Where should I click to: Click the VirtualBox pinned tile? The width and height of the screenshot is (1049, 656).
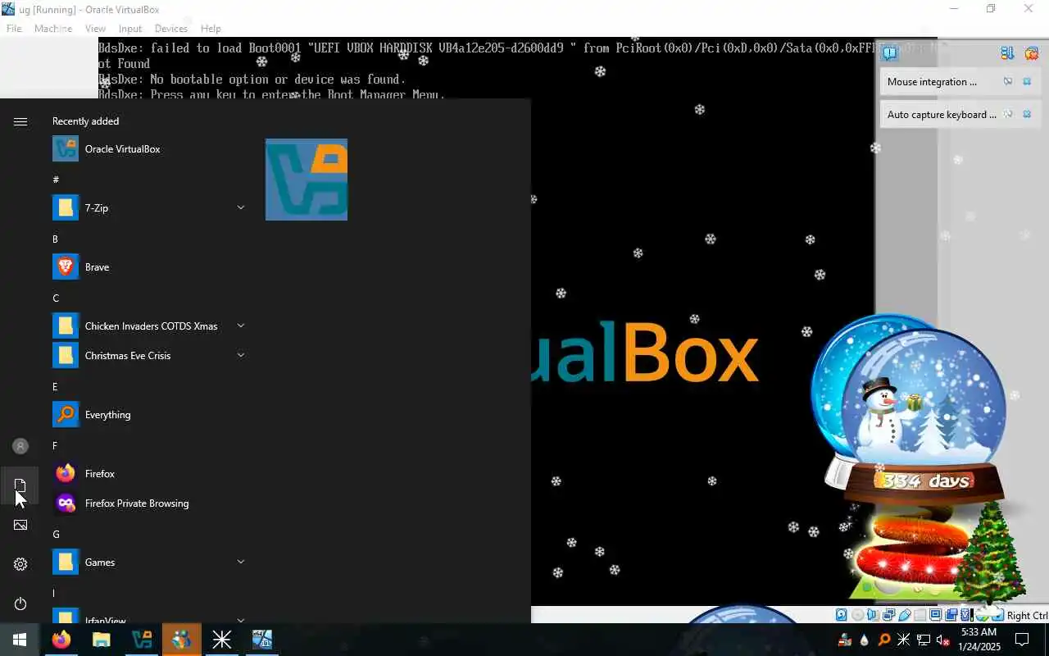(307, 180)
